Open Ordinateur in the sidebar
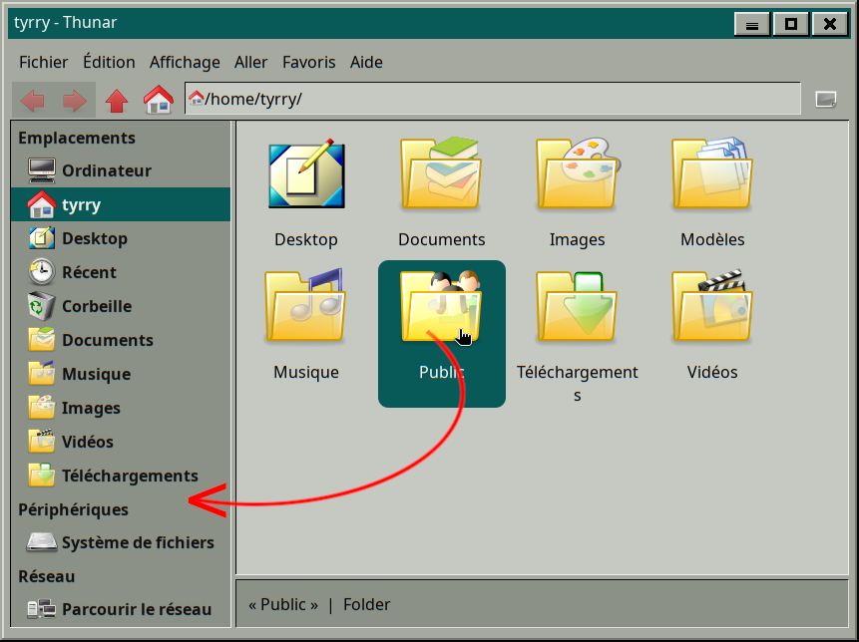 click(x=121, y=170)
